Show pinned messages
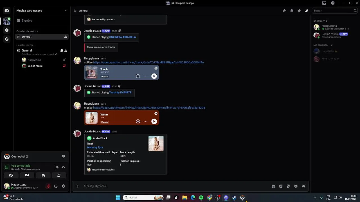Image resolution: width=360 pixels, height=202 pixels. pyautogui.click(x=299, y=11)
